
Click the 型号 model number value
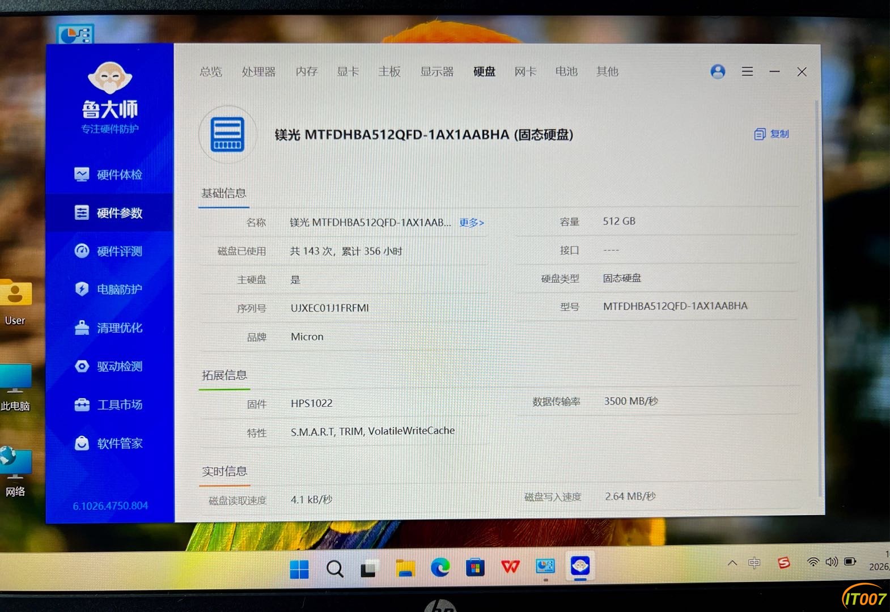675,306
